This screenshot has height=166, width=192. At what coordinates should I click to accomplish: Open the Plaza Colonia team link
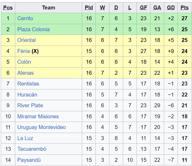click(33, 29)
